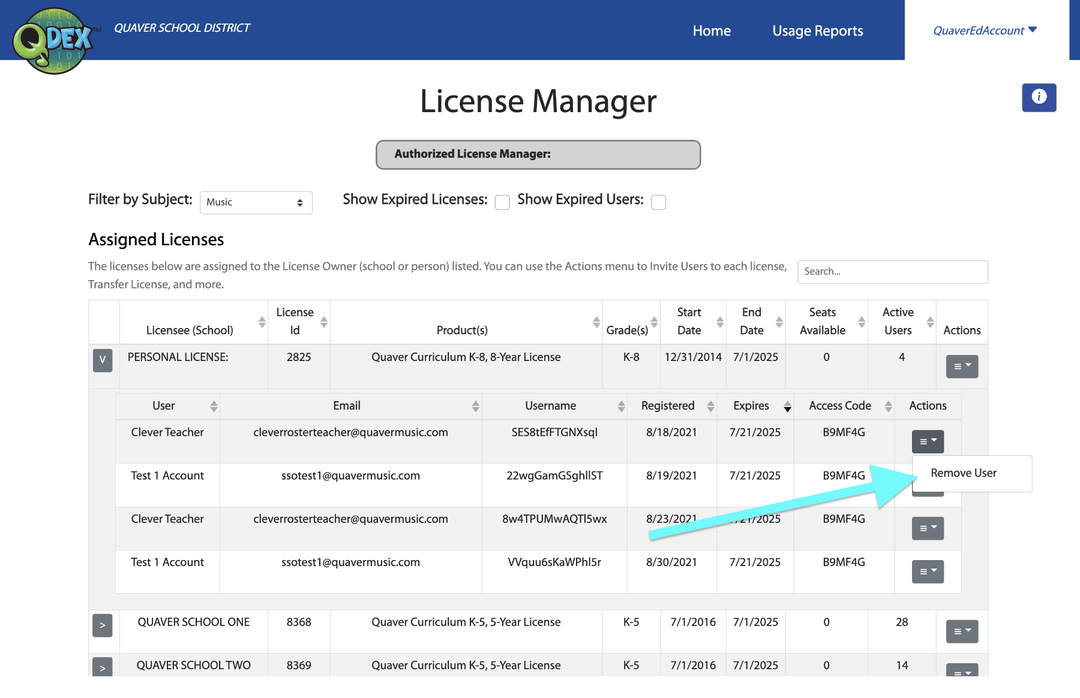
Task: Open actions menu for username 8w4TPUMwAQTl5wx
Action: click(x=928, y=528)
